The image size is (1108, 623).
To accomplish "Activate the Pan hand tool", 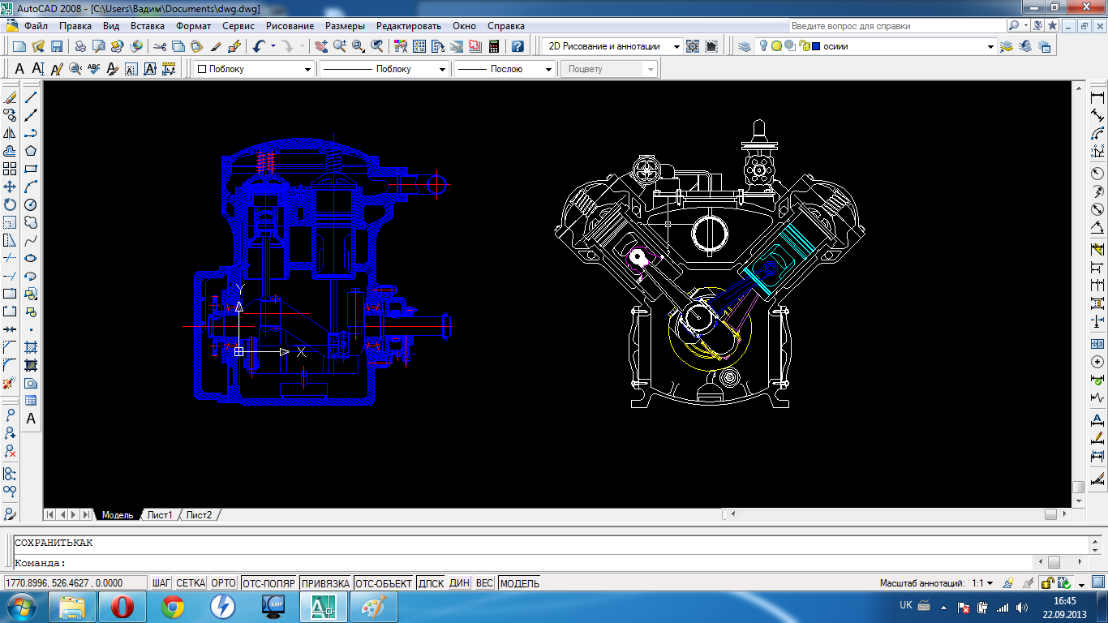I will 321,46.
